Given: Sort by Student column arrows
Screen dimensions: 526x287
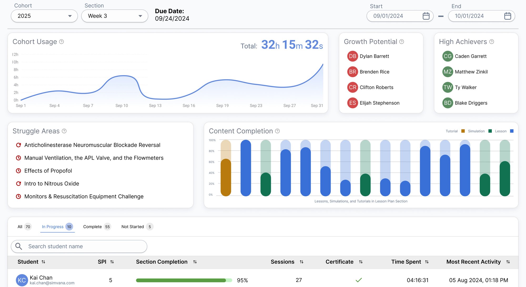Looking at the screenshot, I should pyautogui.click(x=43, y=262).
